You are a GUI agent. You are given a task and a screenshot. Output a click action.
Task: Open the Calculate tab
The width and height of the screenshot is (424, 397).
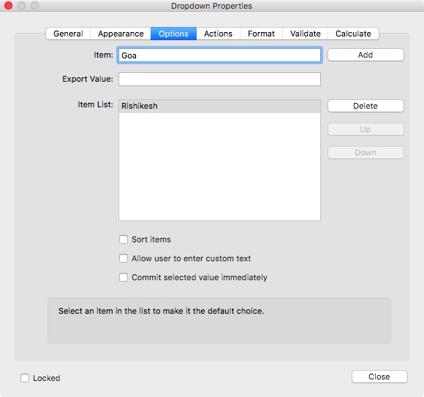pos(353,34)
